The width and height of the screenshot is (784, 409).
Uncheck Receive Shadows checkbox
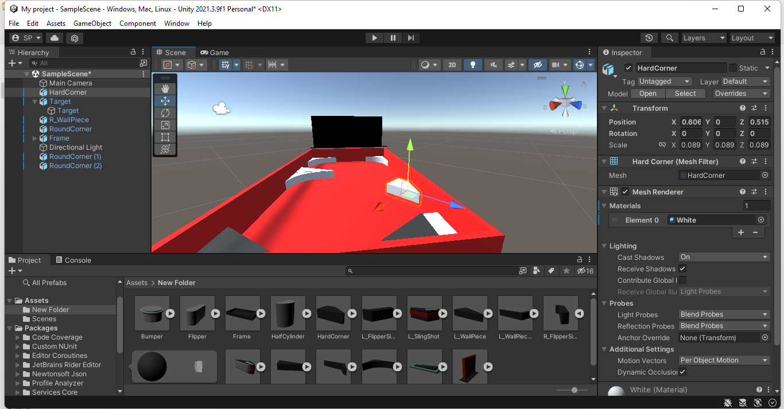pos(683,268)
